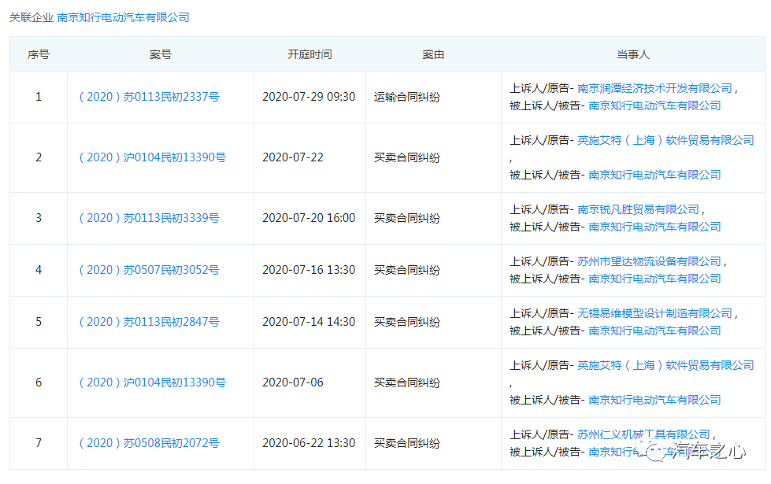Click serial number 2 cell
The width and height of the screenshot is (771, 484).
39,157
